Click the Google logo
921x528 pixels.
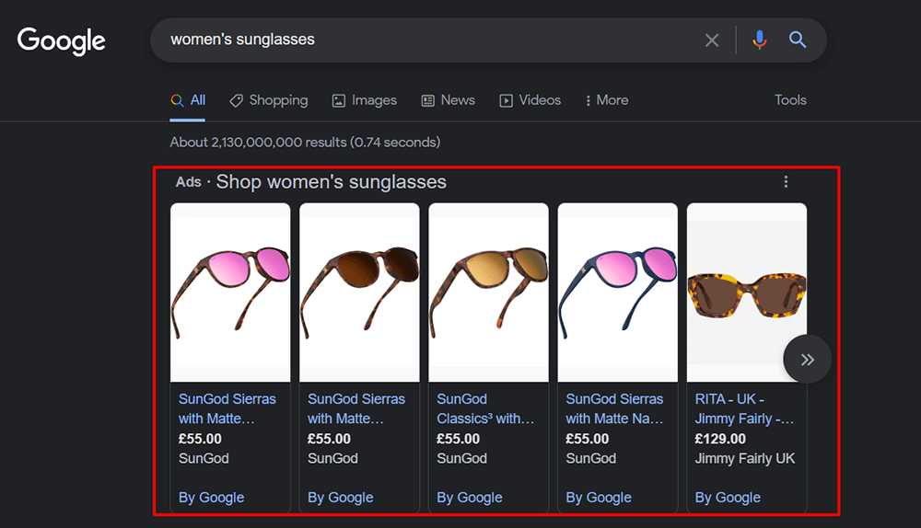coord(61,41)
